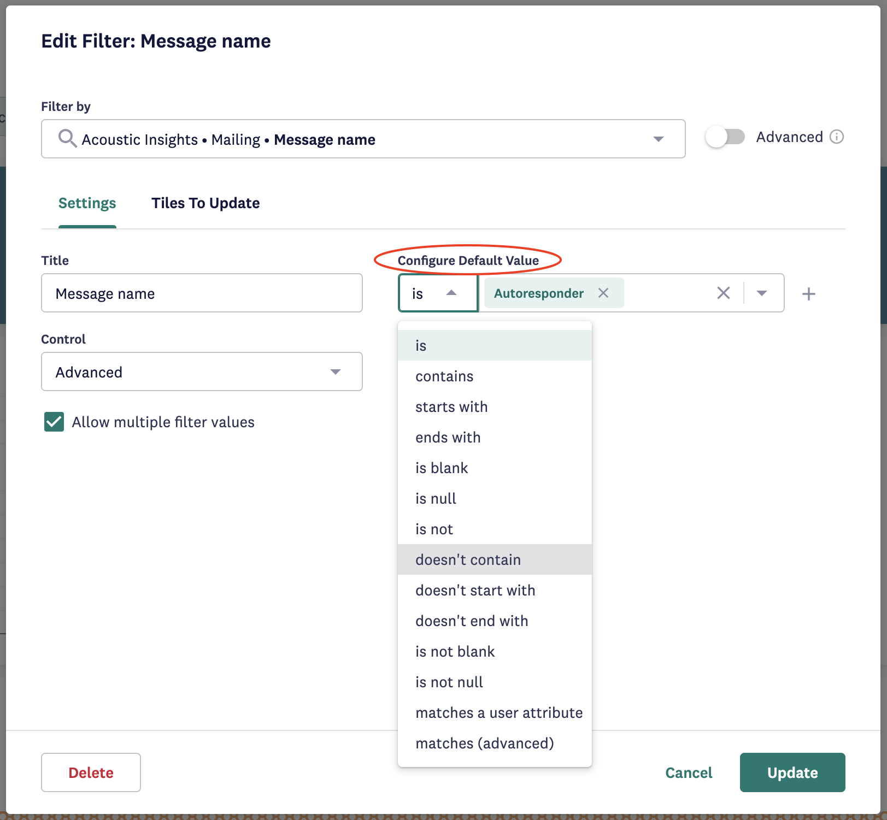Select the 'doesn't contain' option

[x=468, y=560]
